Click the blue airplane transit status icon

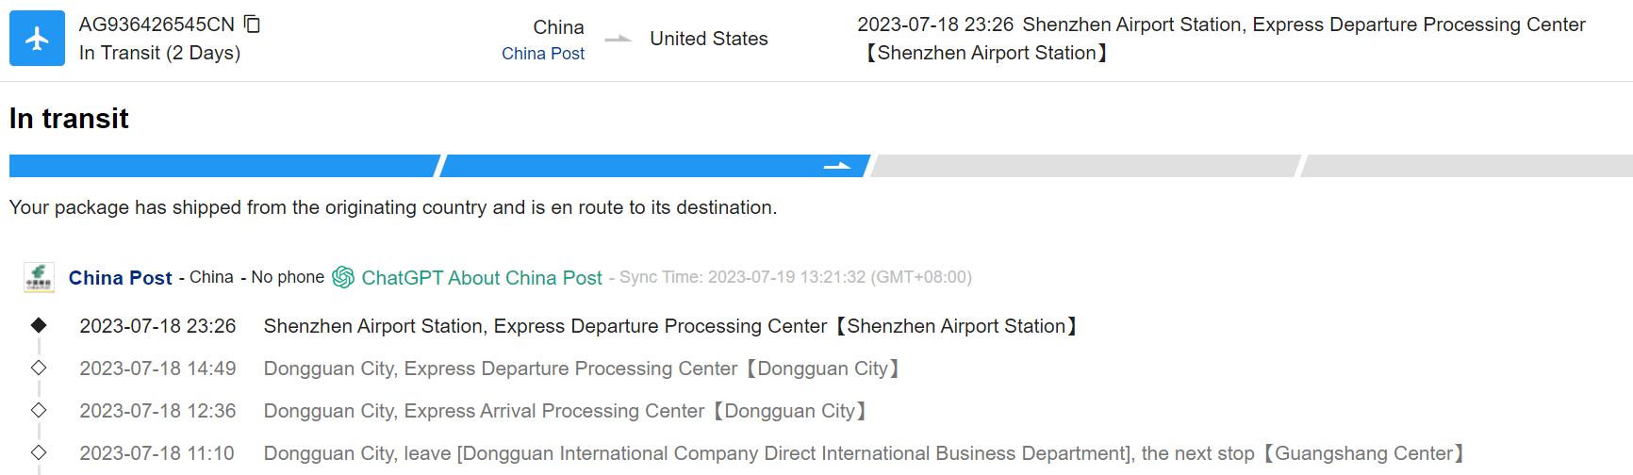37,39
